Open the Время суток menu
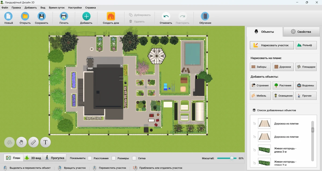 click(57, 8)
